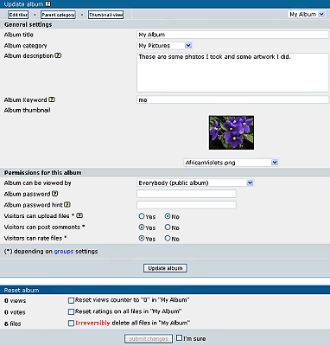Click the Reset album heading
The height and width of the screenshot is (346, 330).
pyautogui.click(x=22, y=290)
